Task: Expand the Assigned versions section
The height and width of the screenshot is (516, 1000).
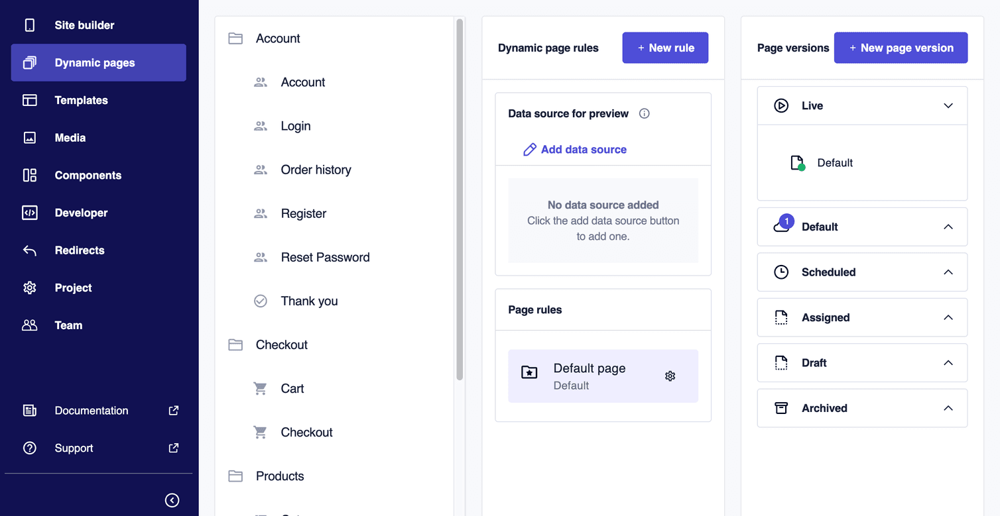Action: 948,317
